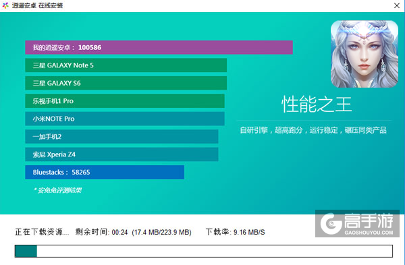405x265 pixels.
Task: Click the 下载率 9.16 MB/S readout
Action: click(235, 232)
